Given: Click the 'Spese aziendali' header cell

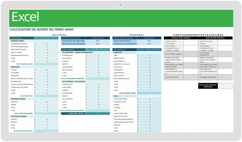Looking at the screenshot, I should point(22,38).
